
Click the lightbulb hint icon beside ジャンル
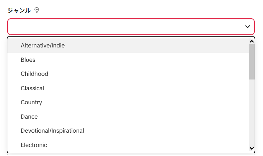37,10
